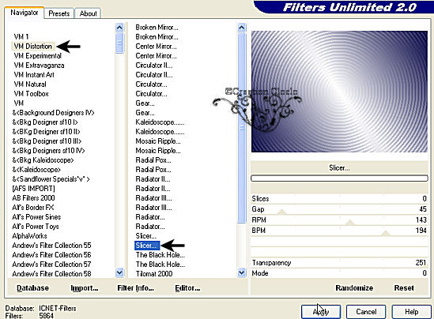Viewport: 434px width, 319px height.
Task: Select Alf's Power Toys category
Action: point(35,227)
